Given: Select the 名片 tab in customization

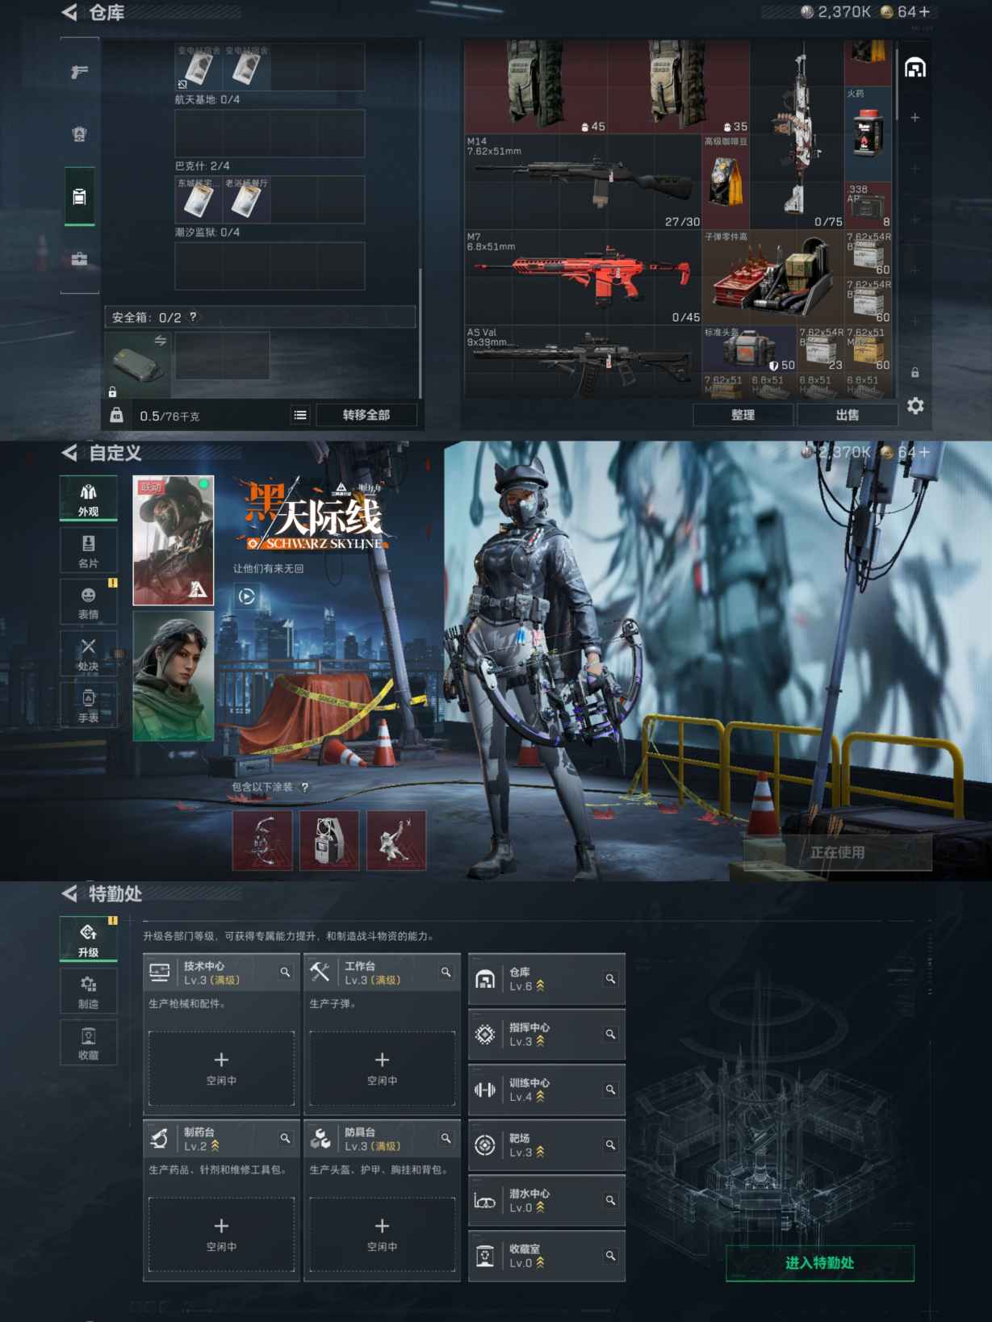Looking at the screenshot, I should click(88, 550).
